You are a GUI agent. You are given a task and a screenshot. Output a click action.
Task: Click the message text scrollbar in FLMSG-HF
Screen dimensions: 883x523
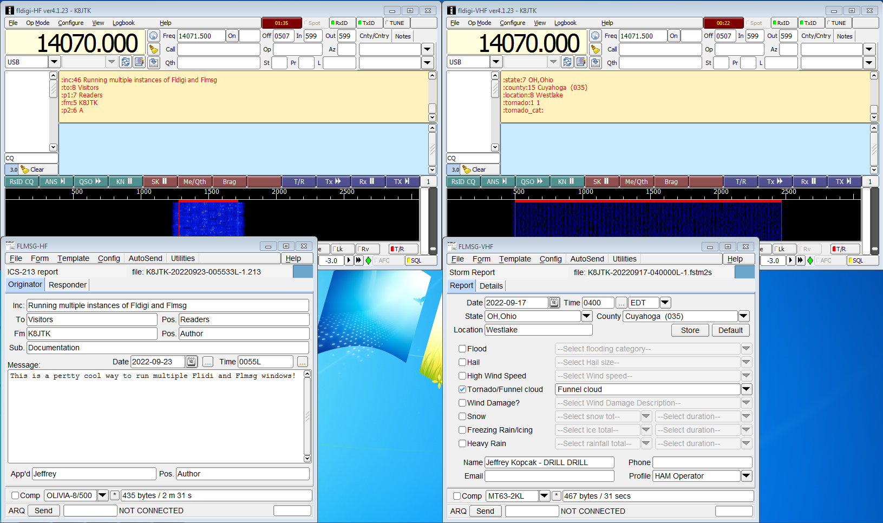coord(308,416)
